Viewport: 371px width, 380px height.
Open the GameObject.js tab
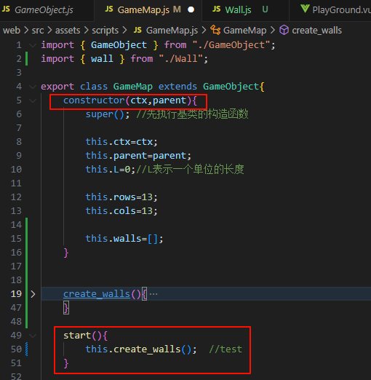pos(47,10)
